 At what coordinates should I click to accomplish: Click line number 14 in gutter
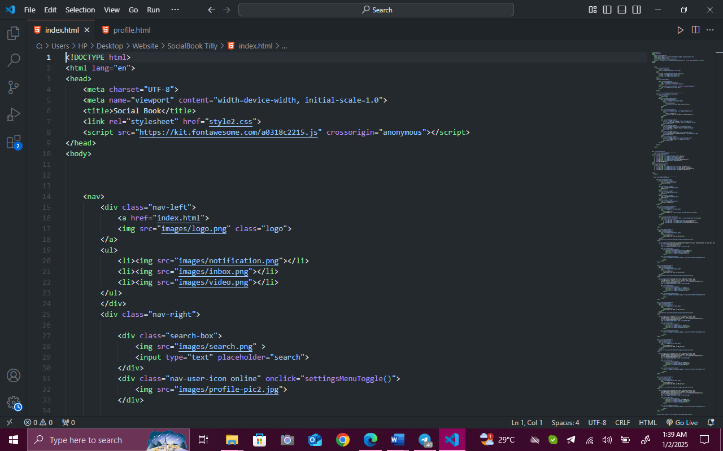click(46, 197)
